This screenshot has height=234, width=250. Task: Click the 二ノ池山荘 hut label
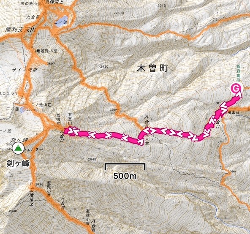pyautogui.click(x=41, y=105)
